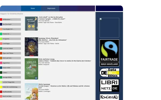Open Lesen im Grünen section

(x=10, y=48)
